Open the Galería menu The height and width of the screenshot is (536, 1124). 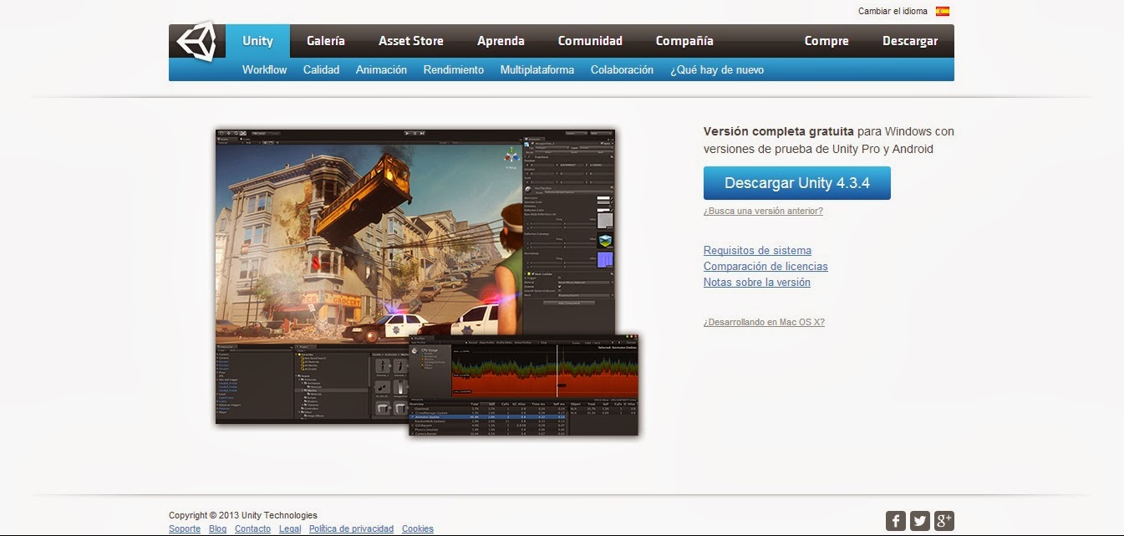pos(325,40)
